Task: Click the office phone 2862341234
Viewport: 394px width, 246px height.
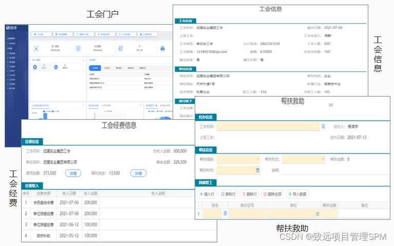Action: (270, 44)
